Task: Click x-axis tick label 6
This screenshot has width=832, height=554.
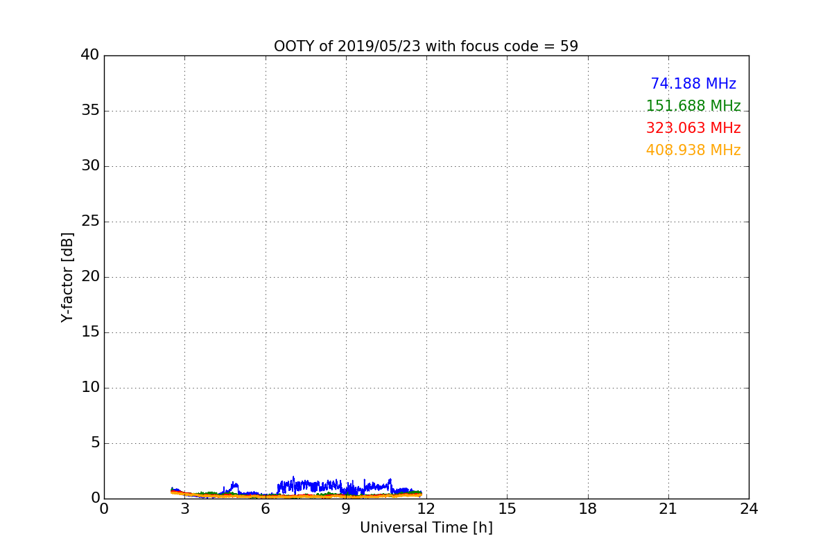Action: (x=266, y=509)
